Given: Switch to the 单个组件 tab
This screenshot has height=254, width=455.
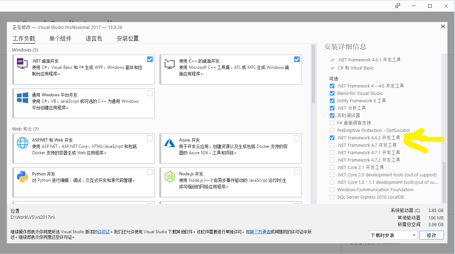Looking at the screenshot, I should [x=60, y=38].
